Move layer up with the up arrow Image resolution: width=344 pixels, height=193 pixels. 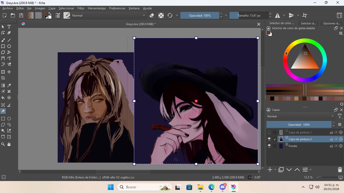pos(297,170)
